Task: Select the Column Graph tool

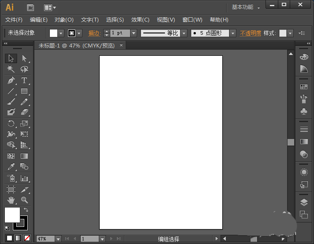Action: [24, 178]
